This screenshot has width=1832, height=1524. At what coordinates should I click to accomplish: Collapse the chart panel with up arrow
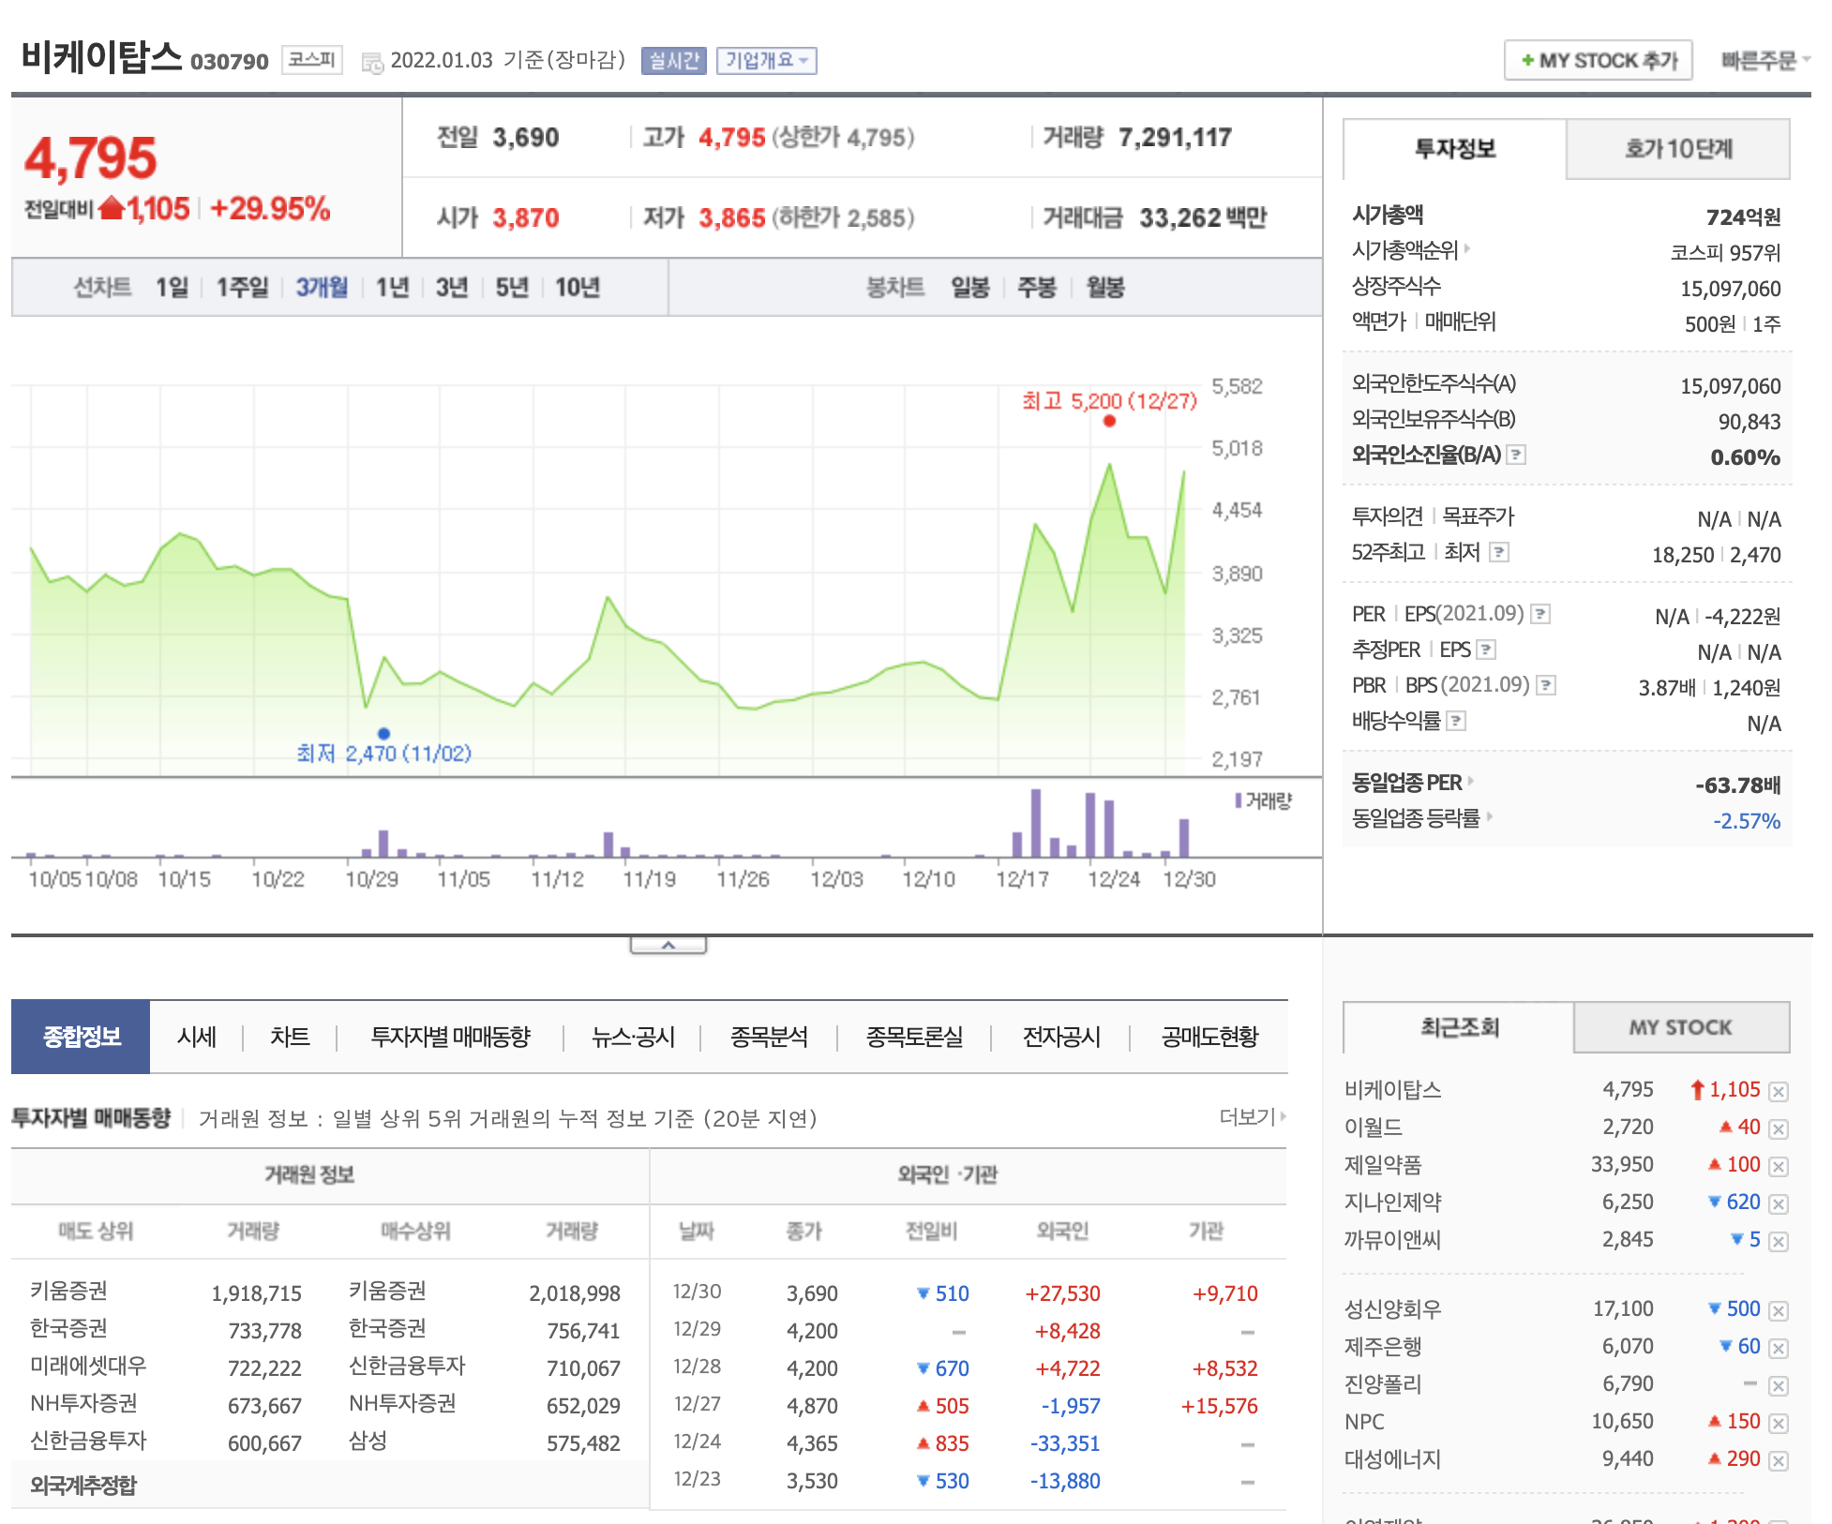(x=668, y=945)
